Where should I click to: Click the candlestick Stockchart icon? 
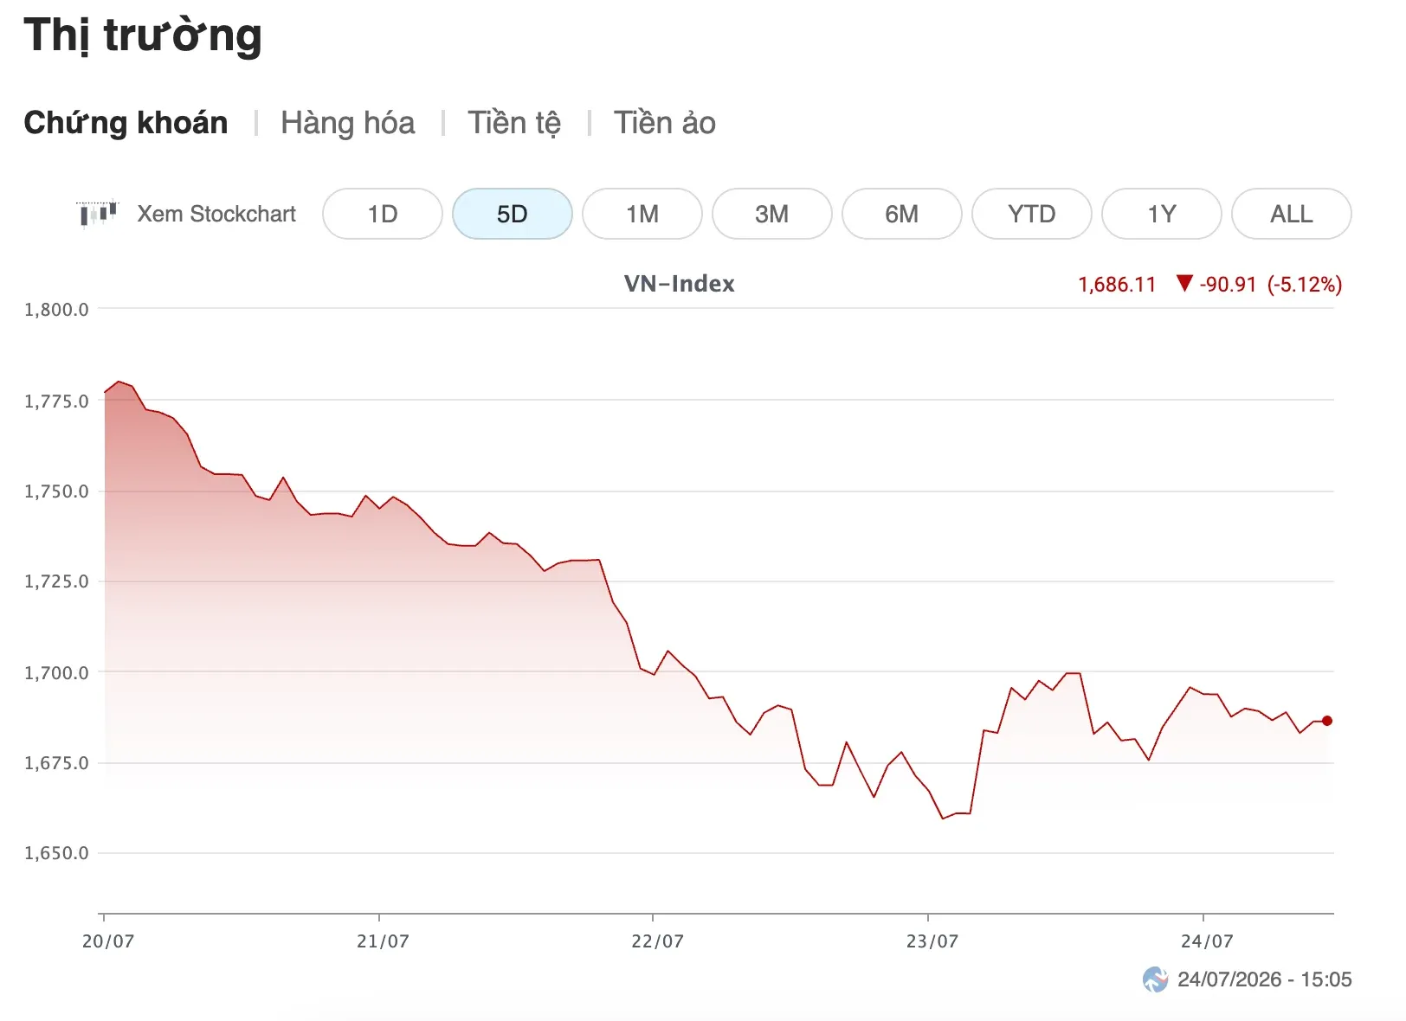[97, 214]
